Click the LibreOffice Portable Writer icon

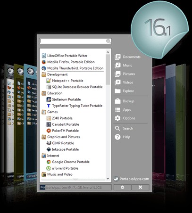[44, 56]
